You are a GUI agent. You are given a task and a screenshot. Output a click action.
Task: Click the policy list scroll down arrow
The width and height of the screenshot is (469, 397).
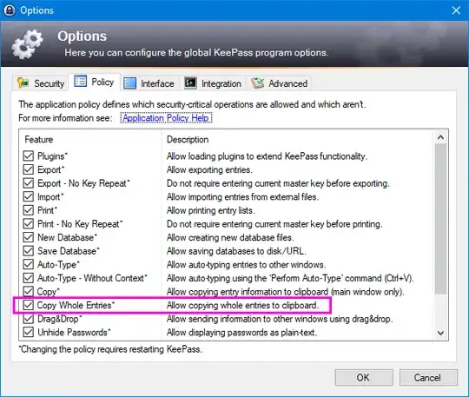pyautogui.click(x=440, y=333)
